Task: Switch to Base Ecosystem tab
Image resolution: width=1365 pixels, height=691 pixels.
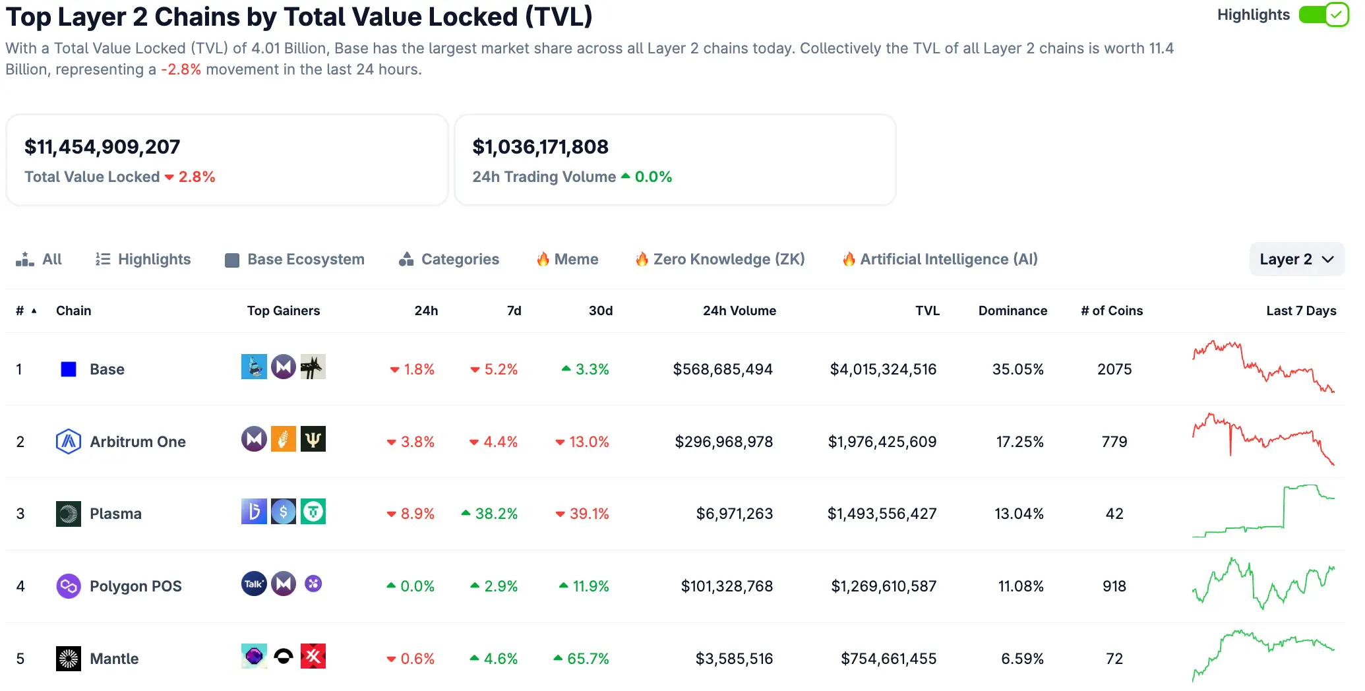Action: 295,259
